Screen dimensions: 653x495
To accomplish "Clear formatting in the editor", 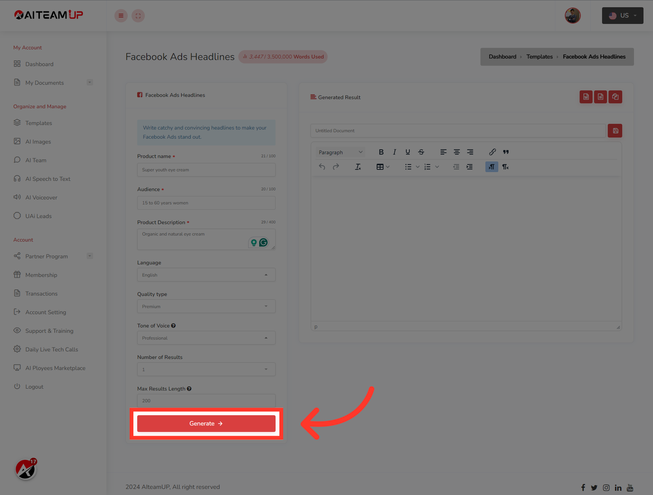I will [358, 167].
